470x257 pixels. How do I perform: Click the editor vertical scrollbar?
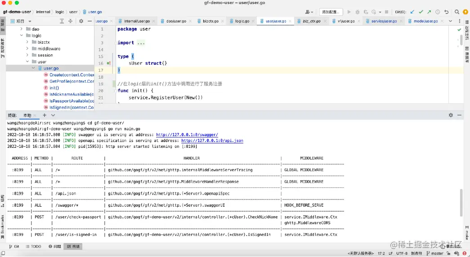coord(461,40)
